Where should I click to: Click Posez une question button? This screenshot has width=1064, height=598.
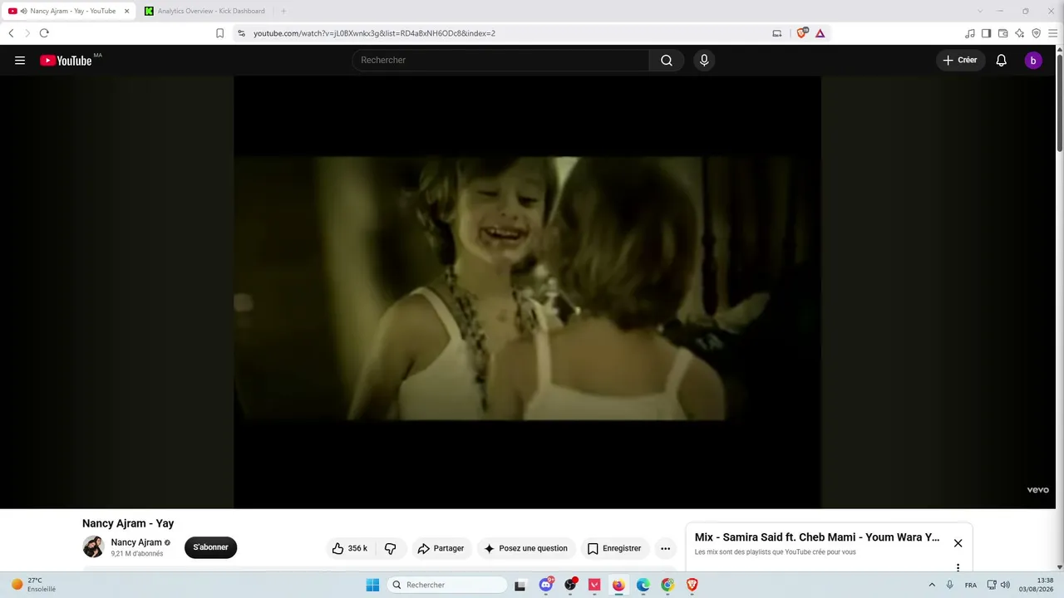(x=526, y=548)
